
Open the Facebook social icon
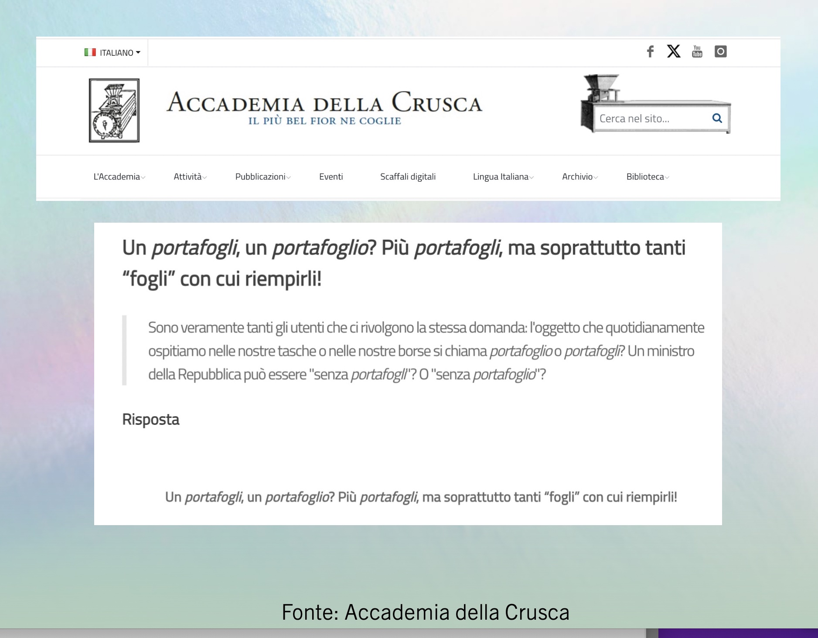[x=650, y=52]
